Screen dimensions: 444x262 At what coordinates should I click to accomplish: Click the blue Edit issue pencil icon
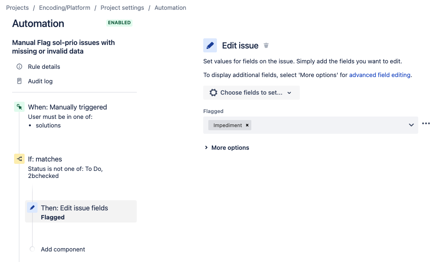[210, 45]
